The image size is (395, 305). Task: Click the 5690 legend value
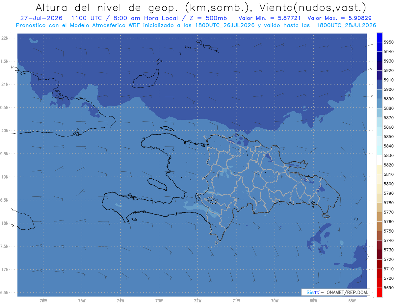pyautogui.click(x=388, y=288)
